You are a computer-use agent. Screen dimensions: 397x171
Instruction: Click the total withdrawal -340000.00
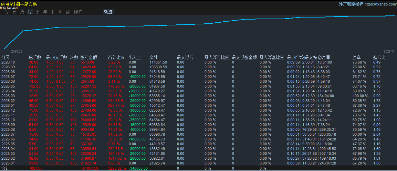[138, 168]
